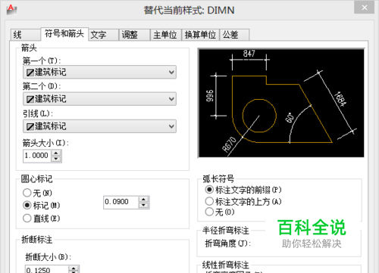Select the 符号和箭头 tab
This screenshot has height=273, width=379.
click(x=64, y=34)
